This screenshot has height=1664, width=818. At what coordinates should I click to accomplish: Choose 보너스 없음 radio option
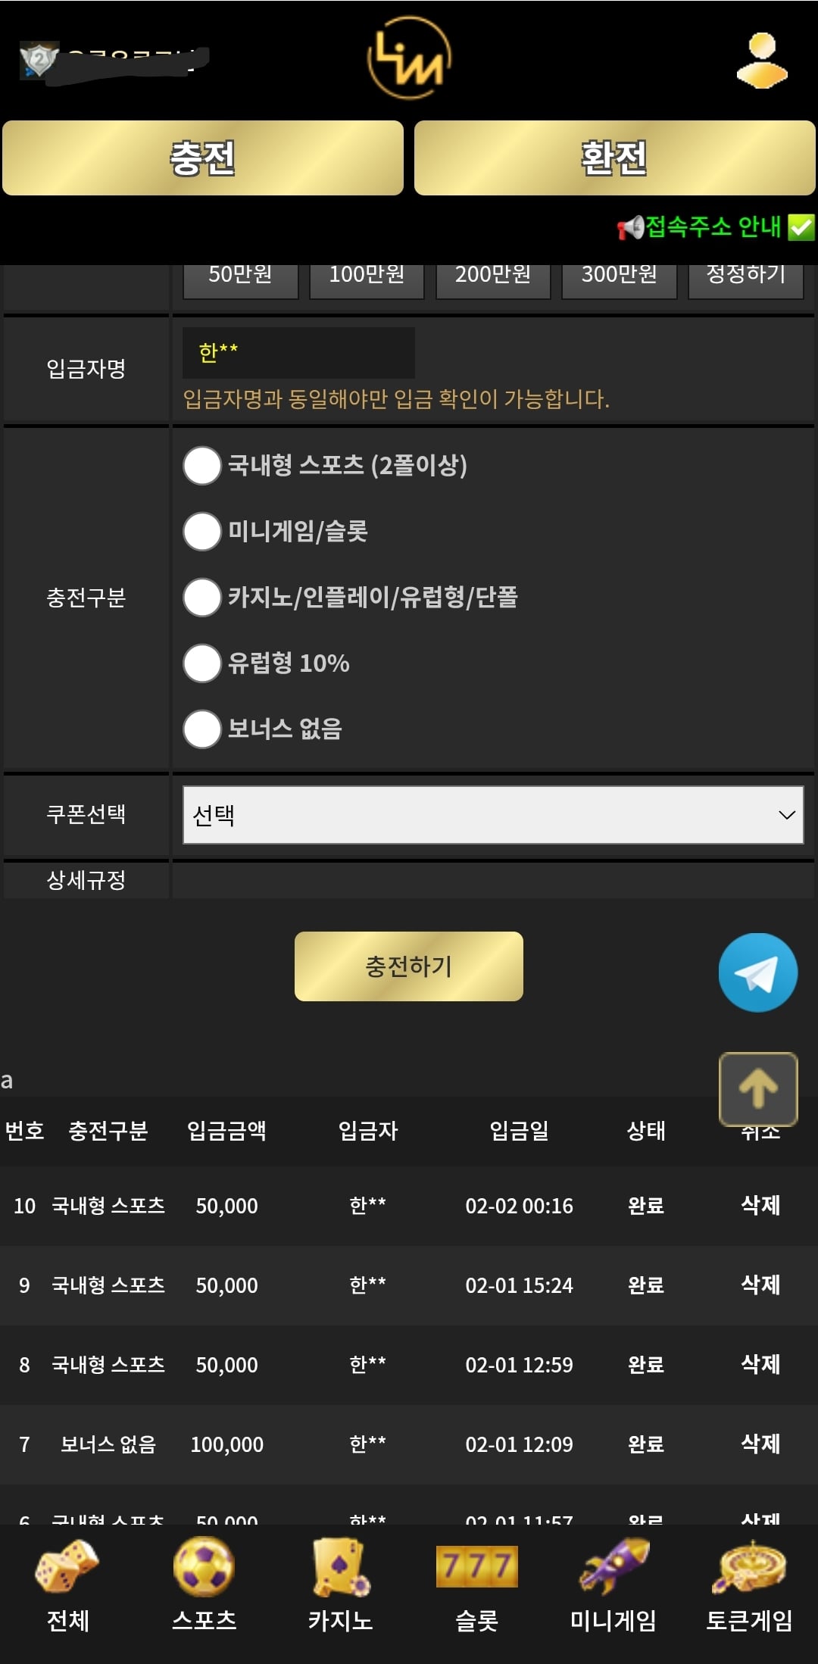202,729
